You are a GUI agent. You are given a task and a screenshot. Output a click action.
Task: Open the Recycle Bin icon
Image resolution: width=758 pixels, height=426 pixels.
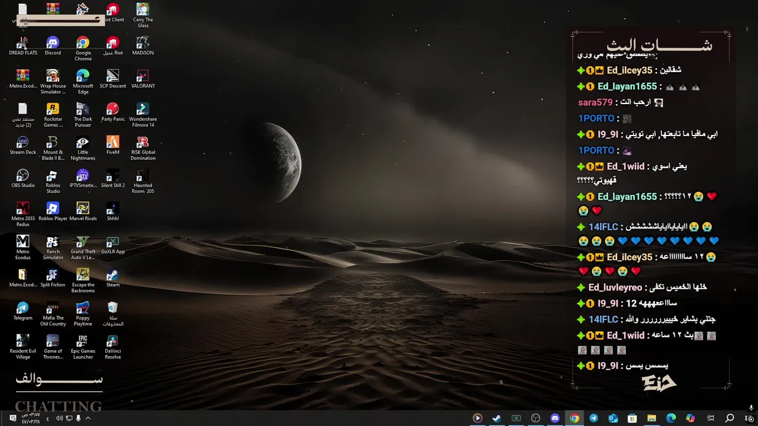pos(113,314)
